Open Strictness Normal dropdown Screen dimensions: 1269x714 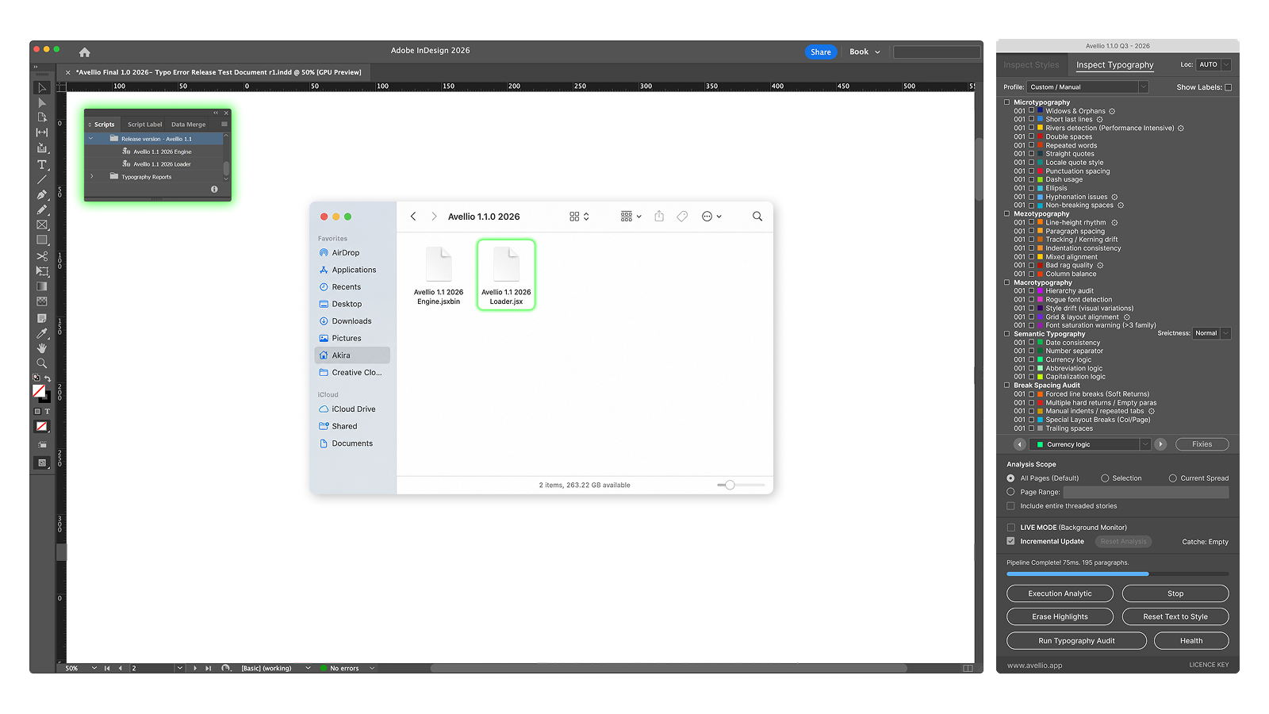1212,333
